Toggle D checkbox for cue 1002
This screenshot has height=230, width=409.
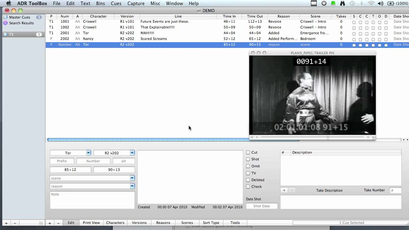pyautogui.click(x=386, y=28)
